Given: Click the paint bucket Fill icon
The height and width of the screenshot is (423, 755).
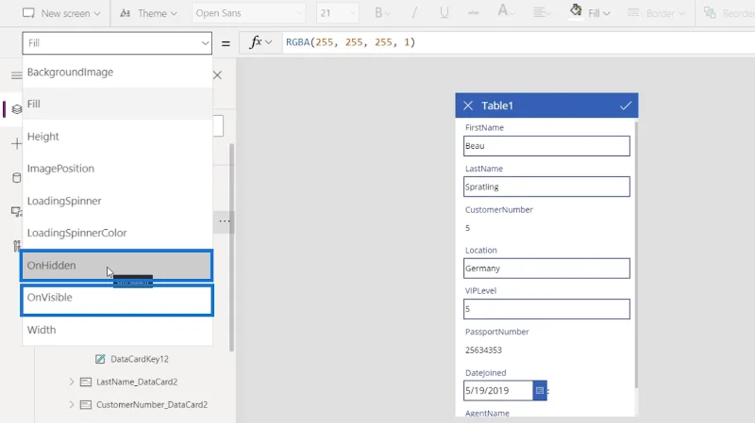Looking at the screenshot, I should tap(576, 10).
